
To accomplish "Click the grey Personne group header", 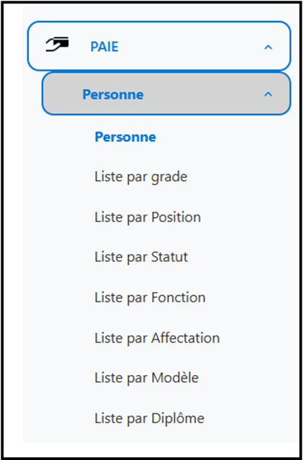I will 166,94.
